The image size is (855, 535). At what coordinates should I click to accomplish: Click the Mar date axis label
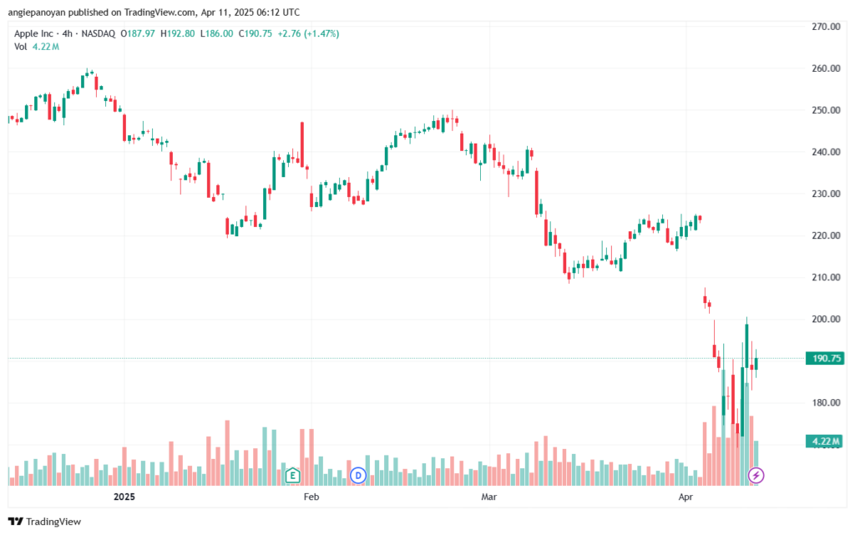click(x=489, y=497)
